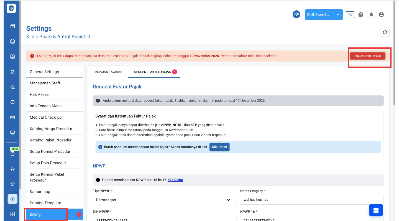
Task: Open the star icon in sidebar
Action: tap(12, 169)
